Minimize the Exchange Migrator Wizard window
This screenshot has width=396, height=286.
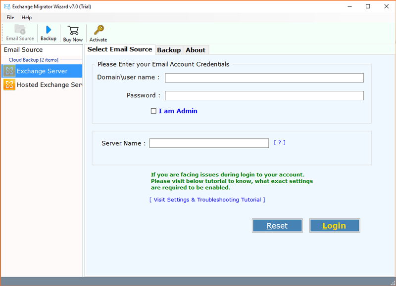click(349, 6)
